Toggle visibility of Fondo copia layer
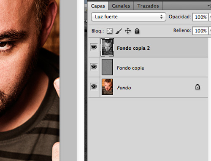 94,67
